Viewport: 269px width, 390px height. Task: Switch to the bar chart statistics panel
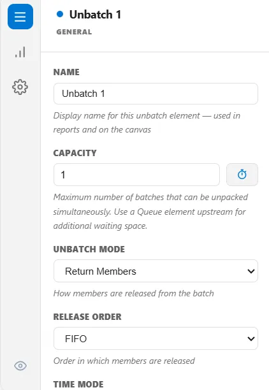click(x=20, y=52)
